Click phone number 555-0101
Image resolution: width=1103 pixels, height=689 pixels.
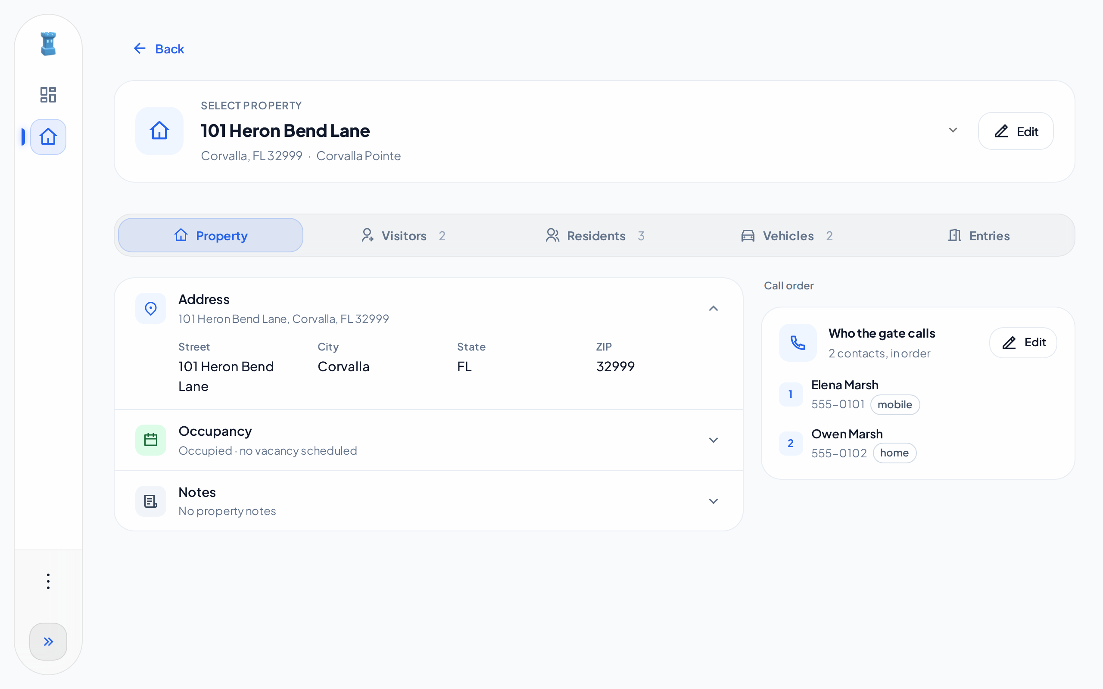pyautogui.click(x=838, y=404)
